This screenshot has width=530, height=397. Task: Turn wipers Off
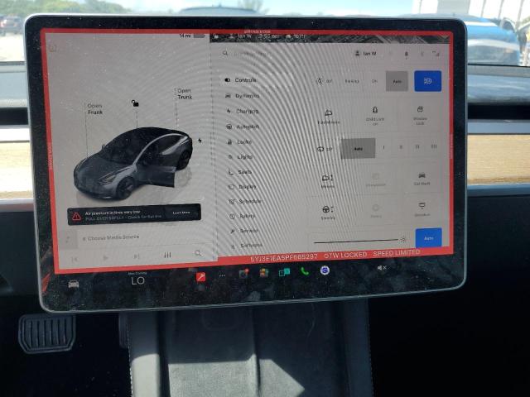(x=325, y=149)
